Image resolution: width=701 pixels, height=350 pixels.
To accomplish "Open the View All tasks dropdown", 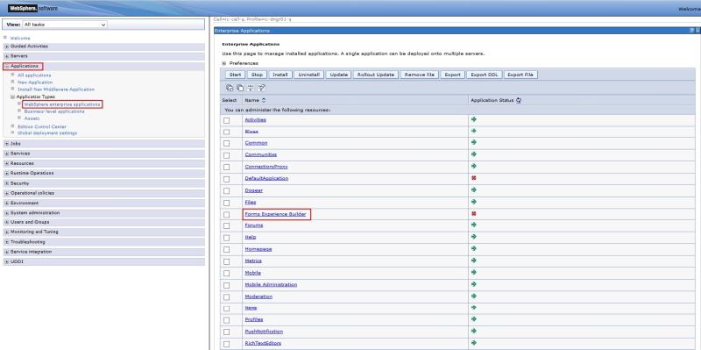I will 64,25.
